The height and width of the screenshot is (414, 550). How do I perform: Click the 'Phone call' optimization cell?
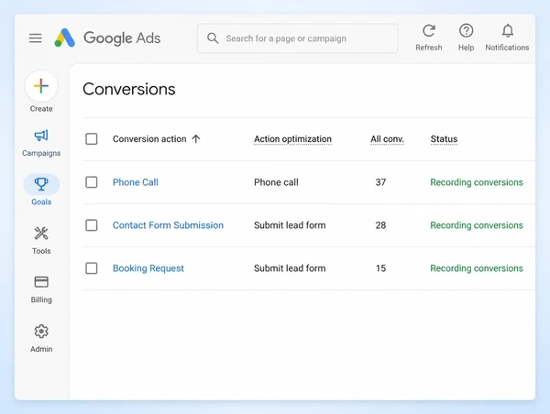click(276, 182)
